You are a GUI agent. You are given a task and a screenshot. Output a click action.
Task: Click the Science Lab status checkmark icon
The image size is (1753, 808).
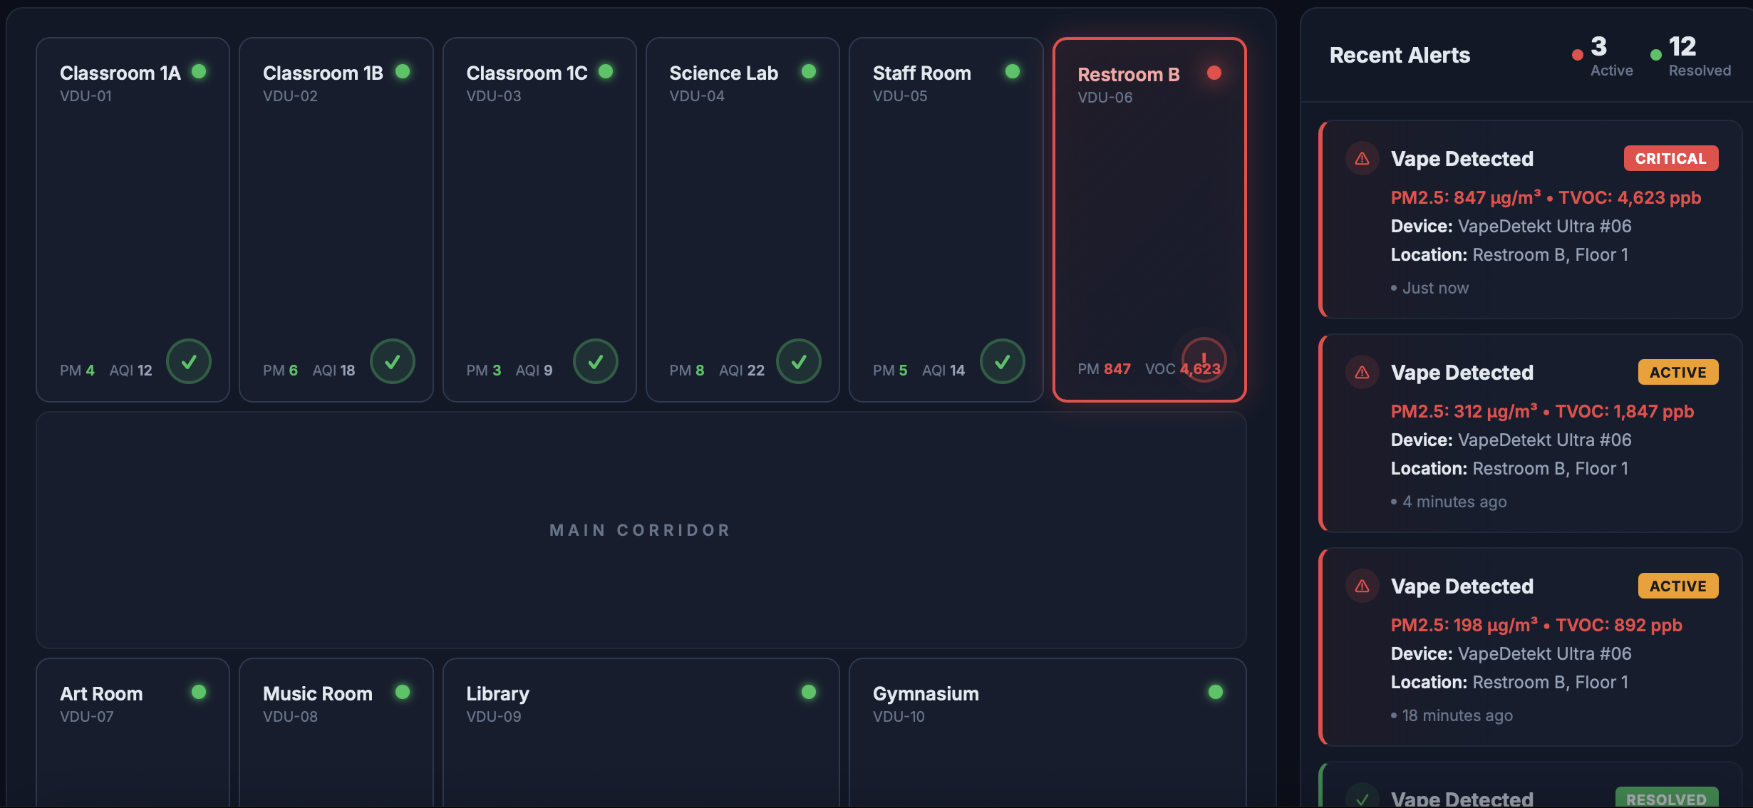(x=800, y=361)
